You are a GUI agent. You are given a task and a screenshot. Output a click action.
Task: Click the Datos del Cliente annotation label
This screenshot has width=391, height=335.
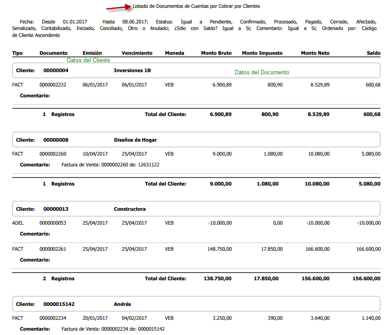click(89, 60)
